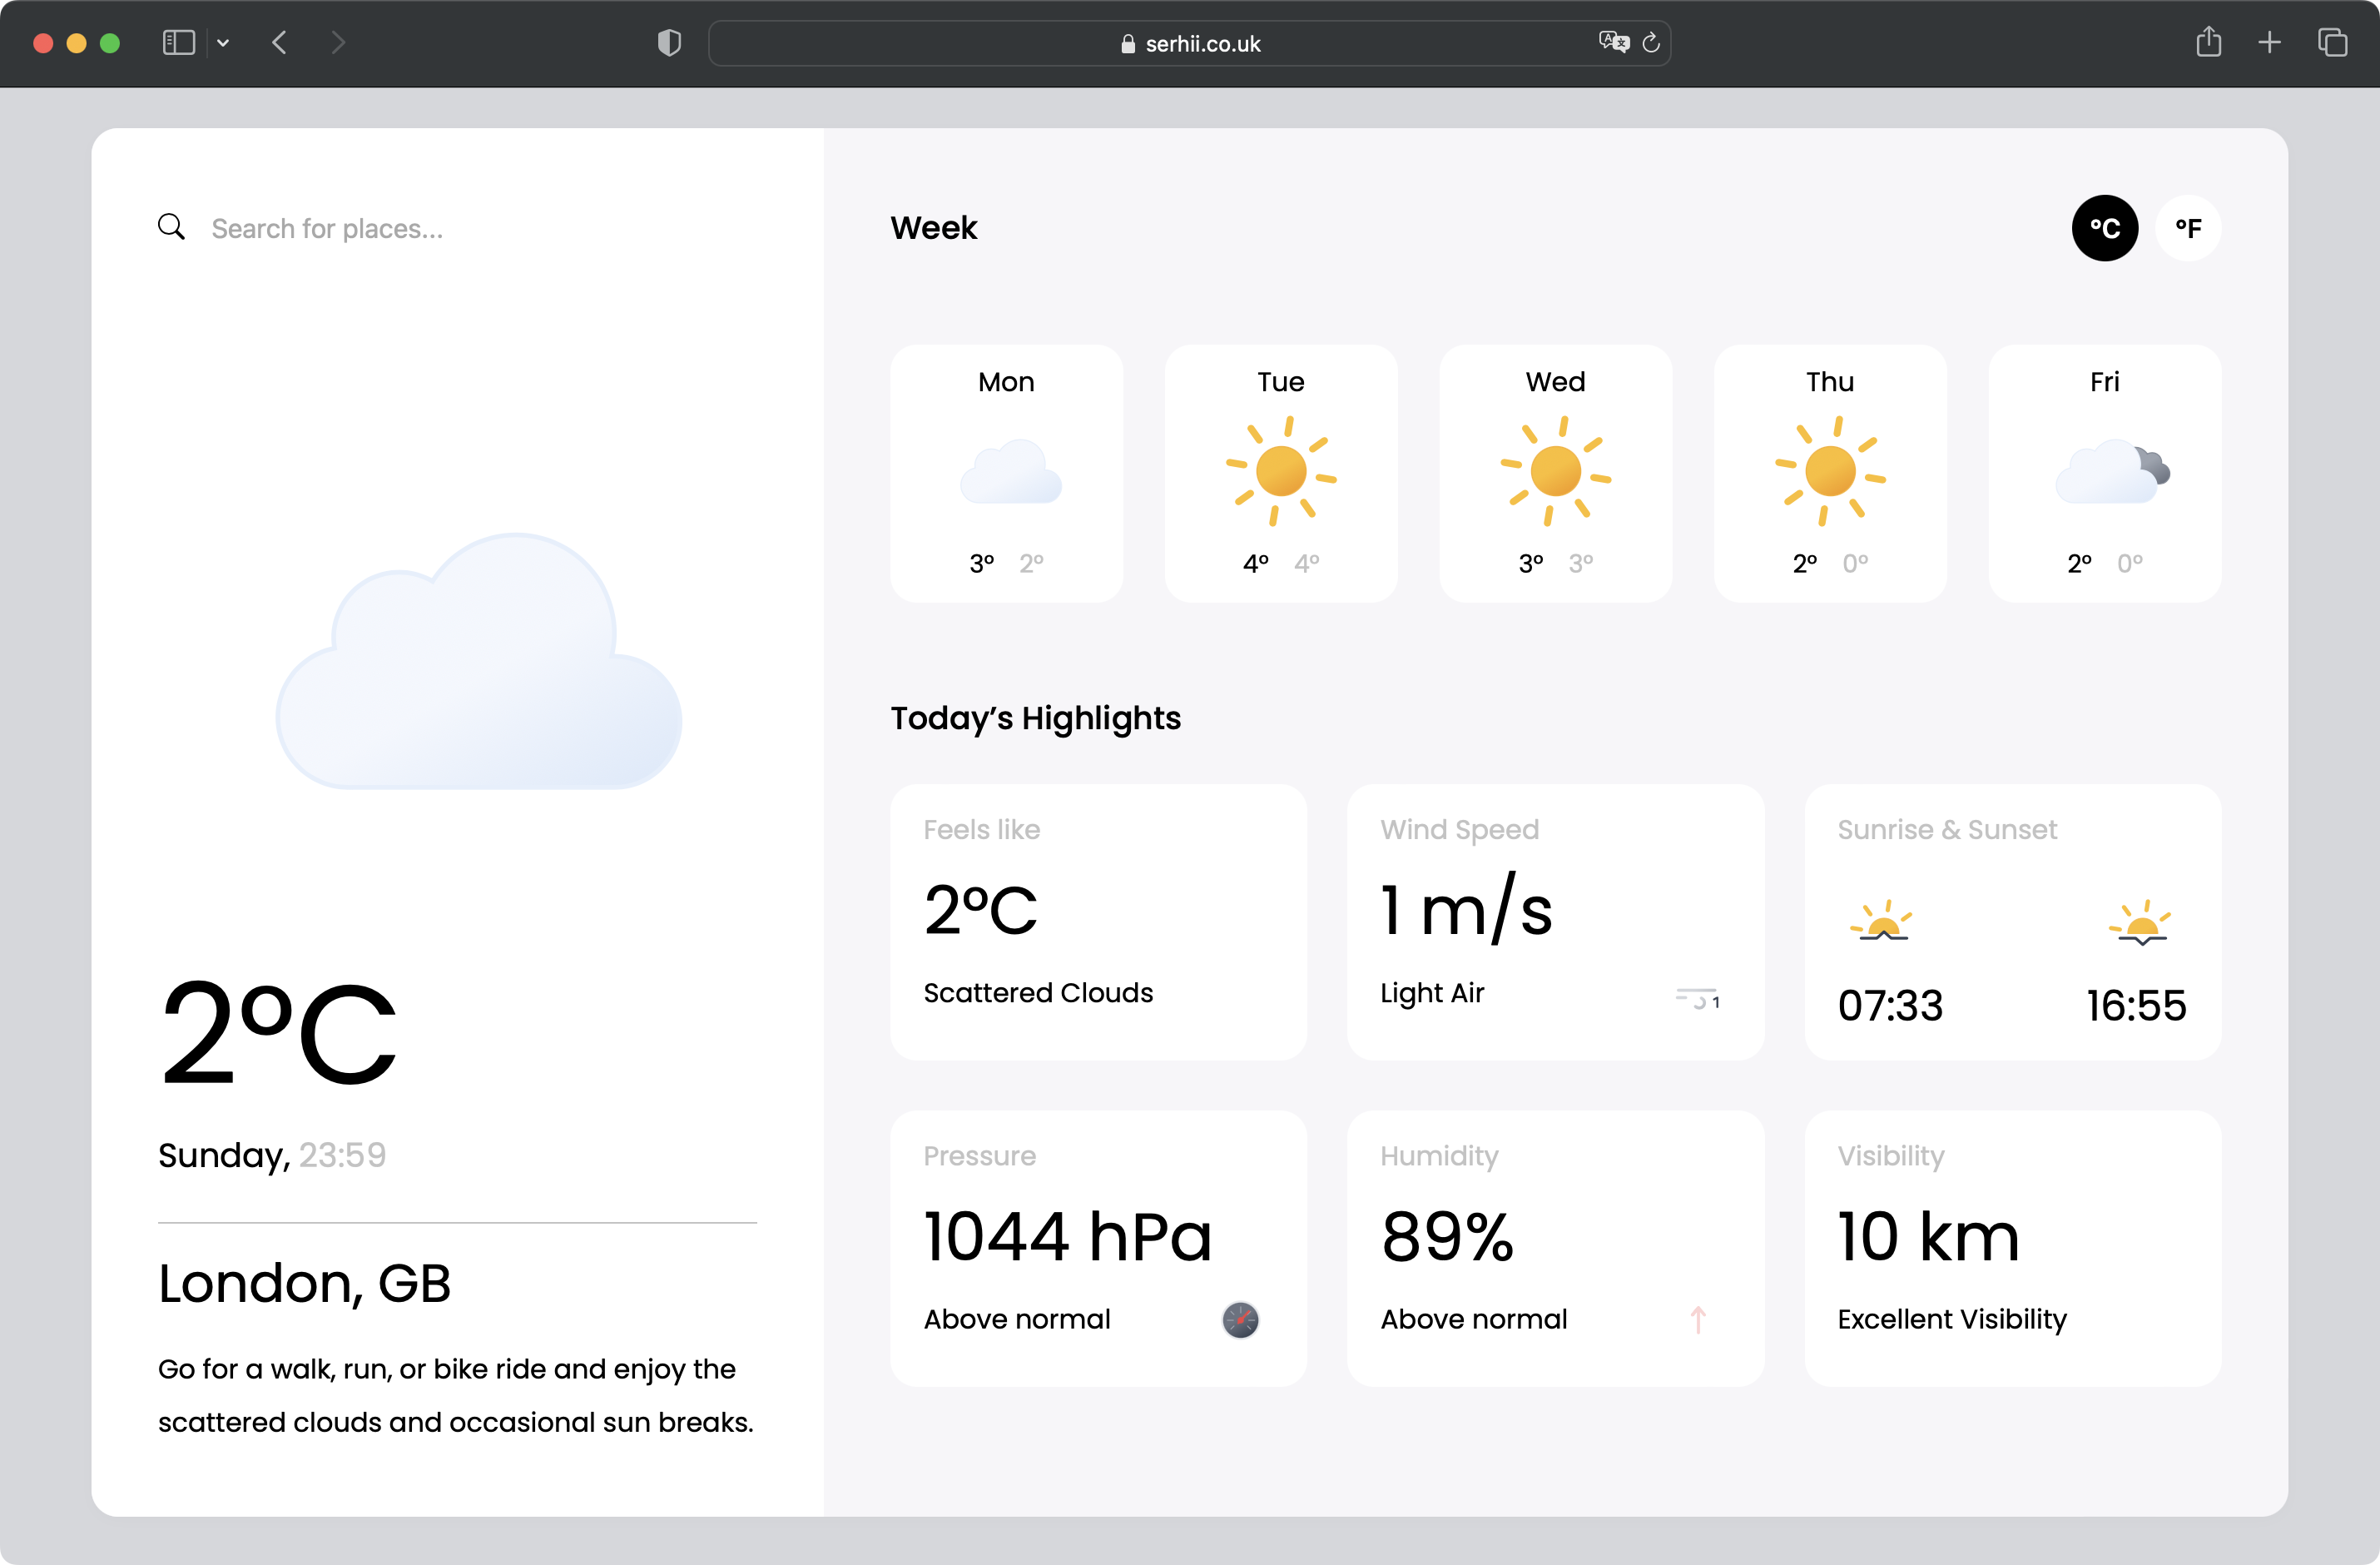The height and width of the screenshot is (1565, 2380).
Task: Click the search magnifier icon
Action: 171,227
